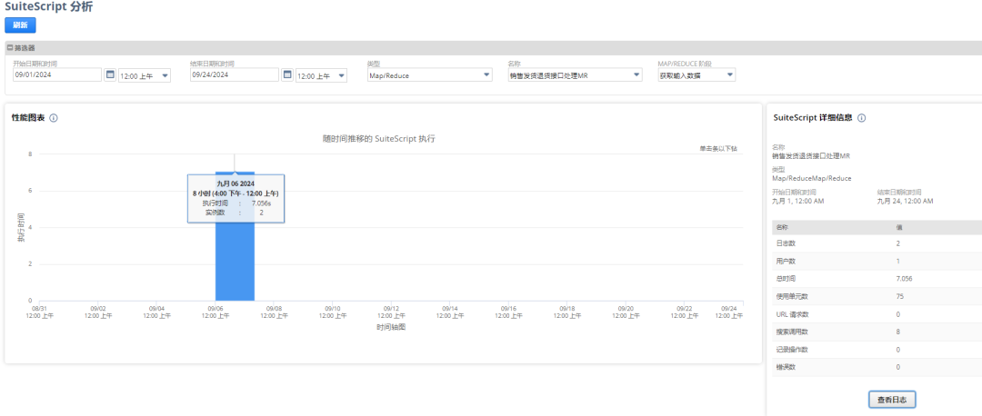Open the start date calendar picker
The height and width of the screenshot is (416, 982).
pyautogui.click(x=110, y=74)
